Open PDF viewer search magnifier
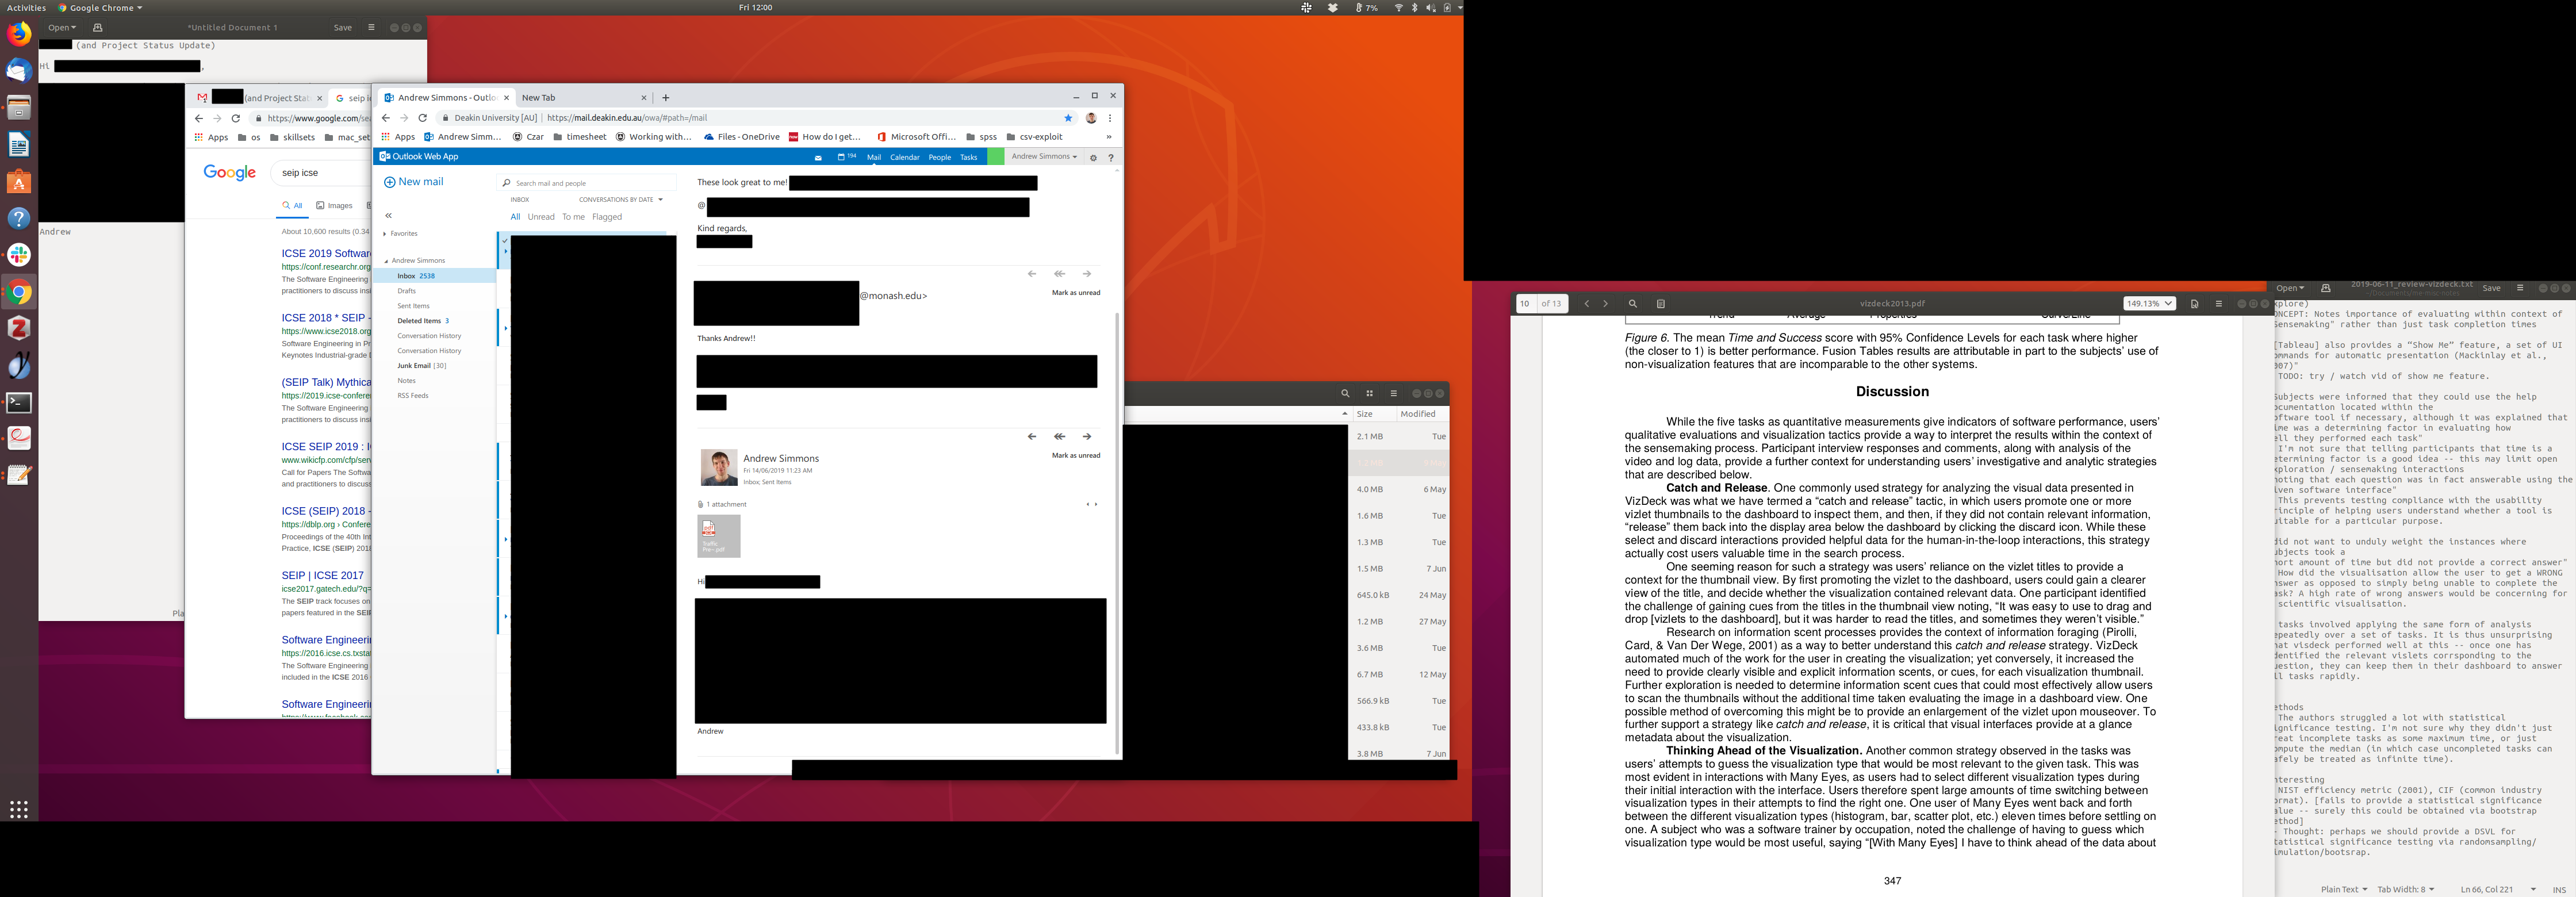 1633,304
